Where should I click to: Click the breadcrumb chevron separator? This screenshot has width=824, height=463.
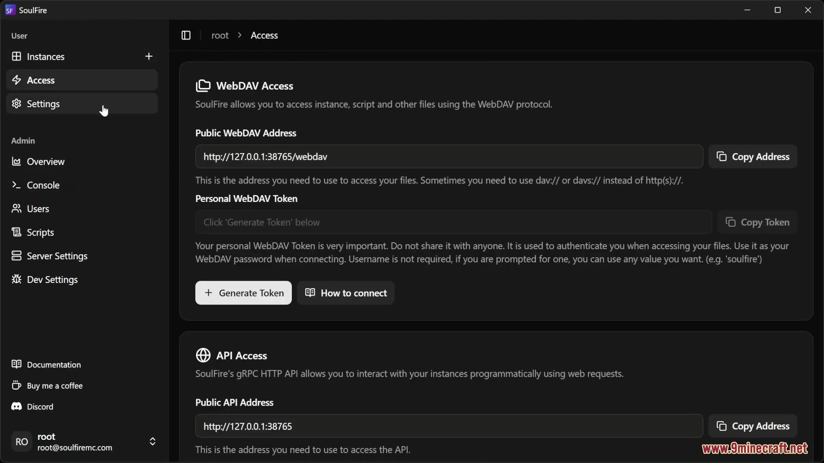[240, 35]
